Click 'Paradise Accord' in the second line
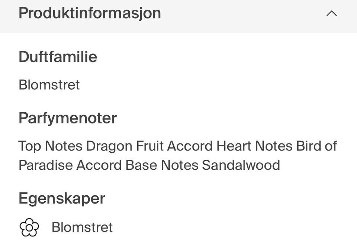The width and height of the screenshot is (357, 252). [x=70, y=165]
